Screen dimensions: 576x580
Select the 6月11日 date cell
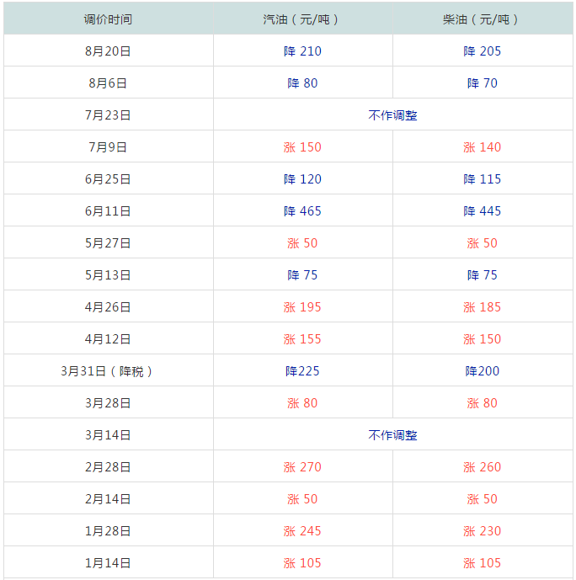(108, 211)
